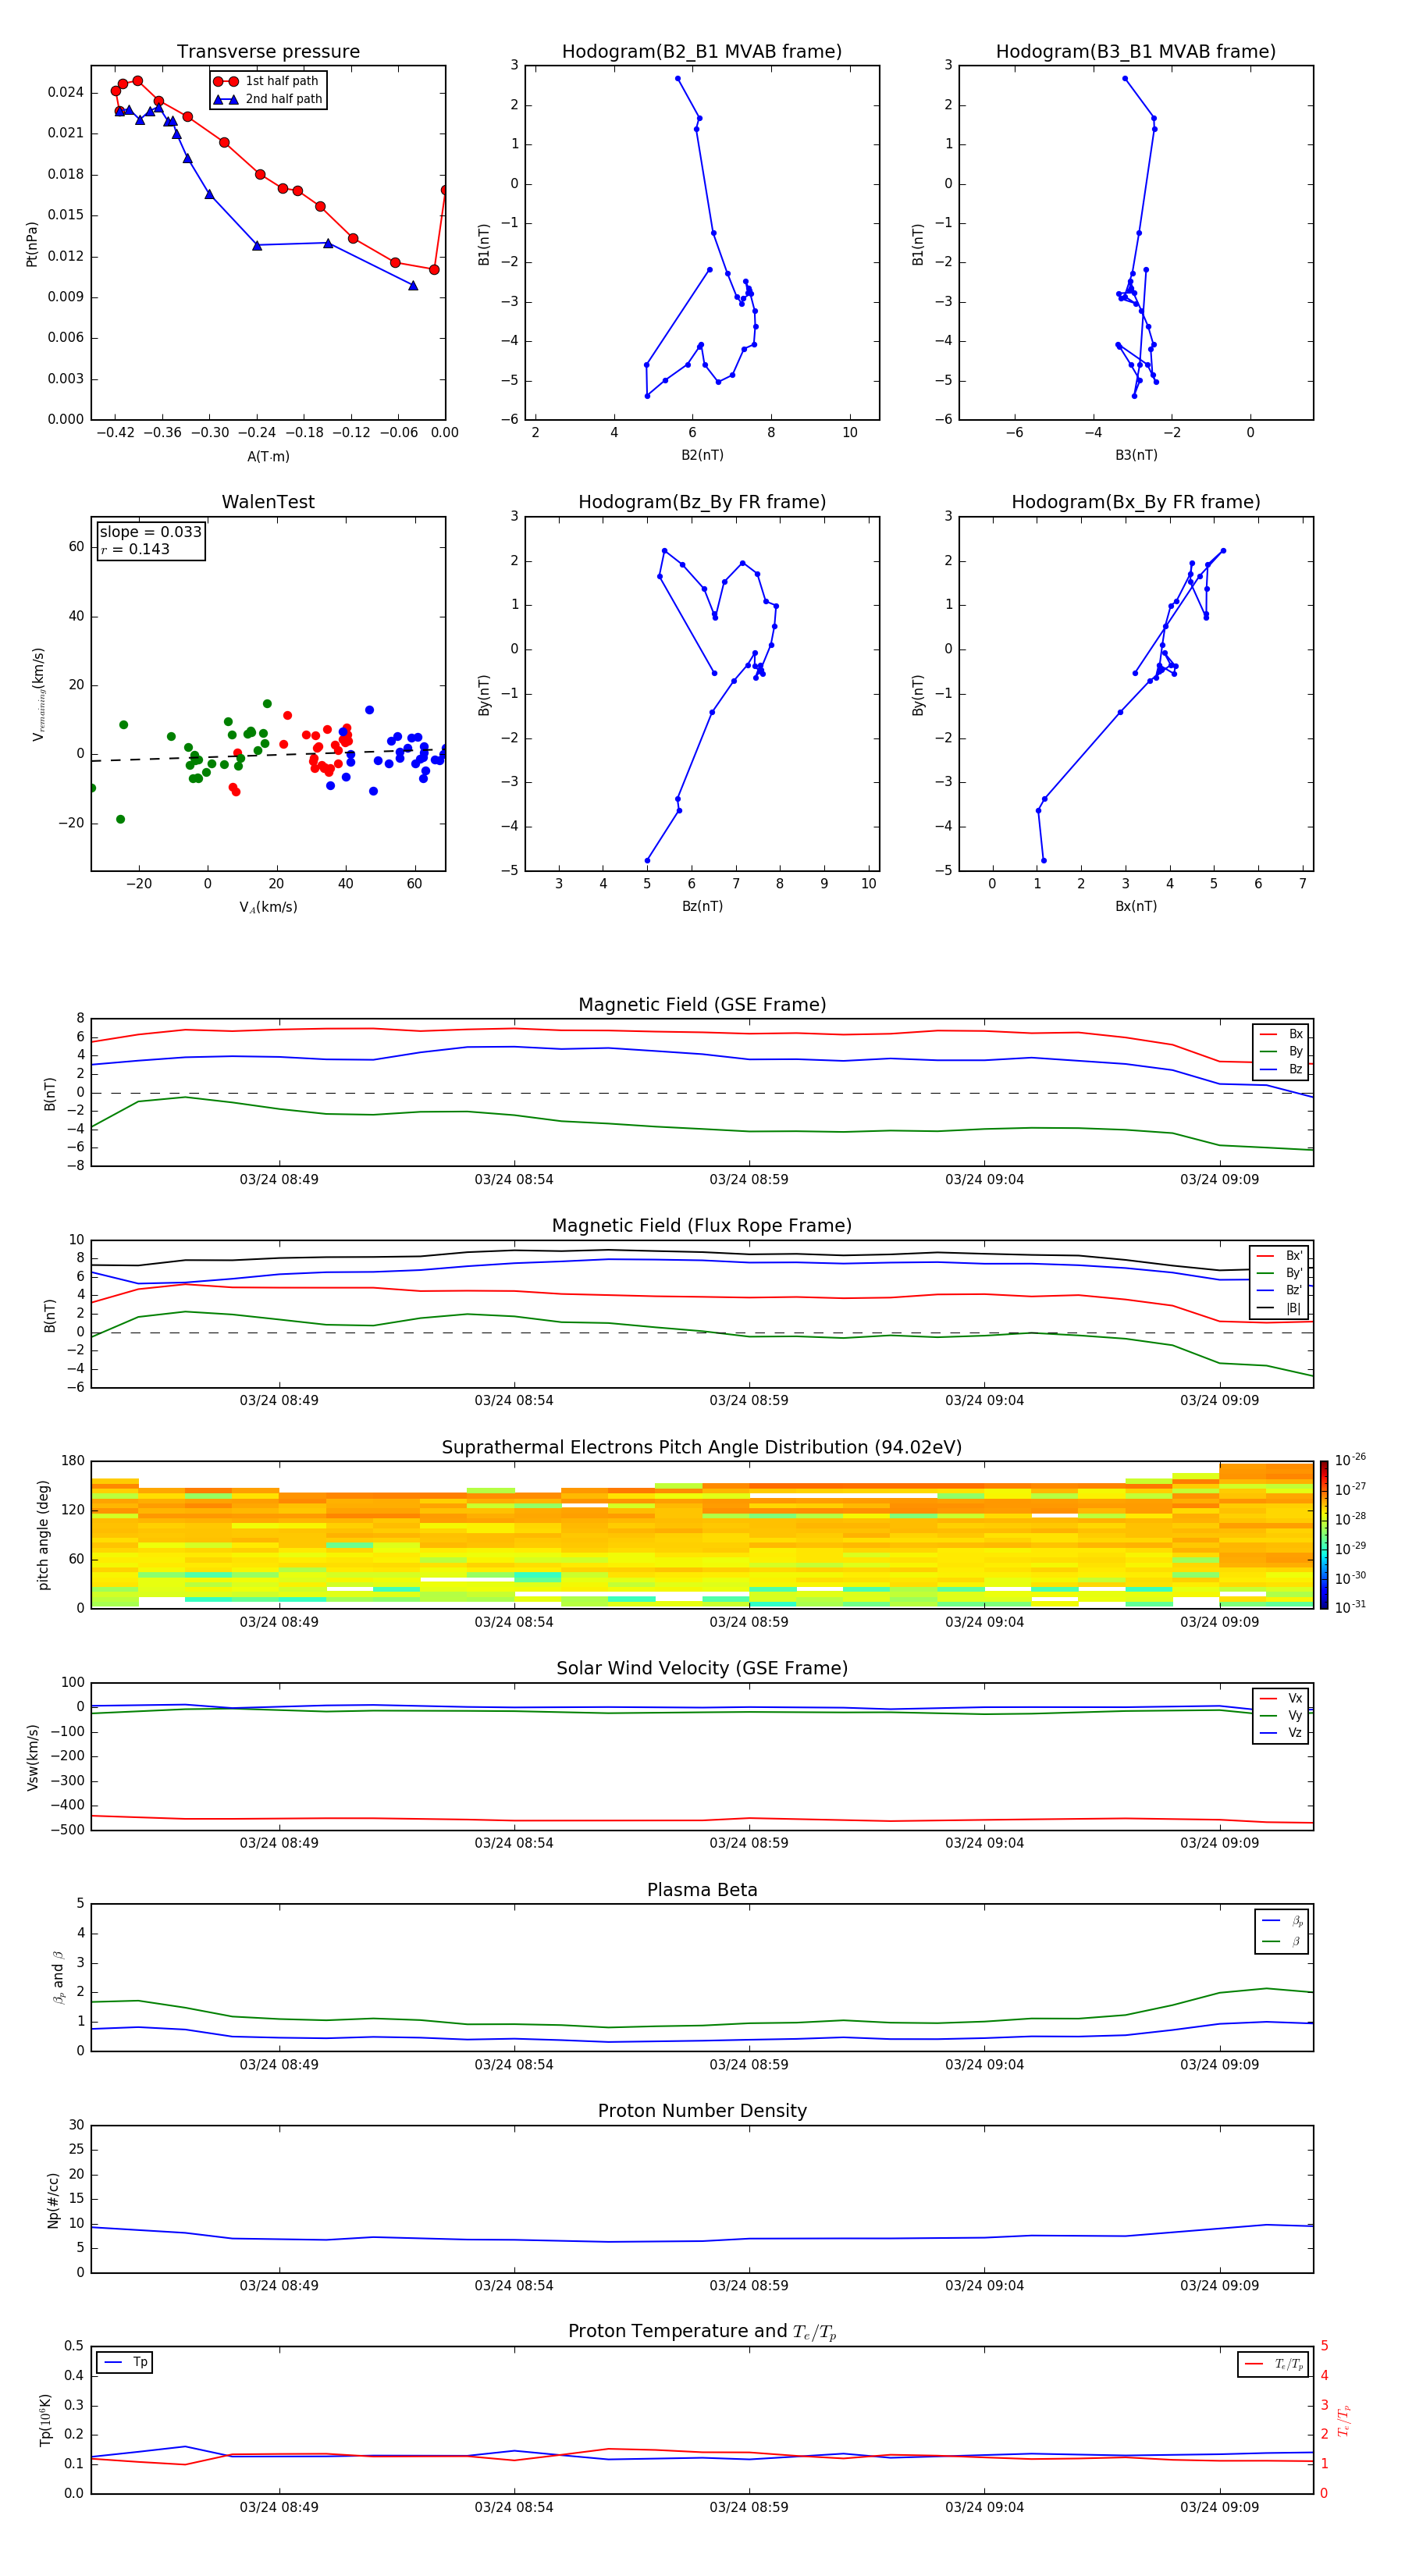Click the 'Pt(nPa)' y-axis label

coord(31,244)
